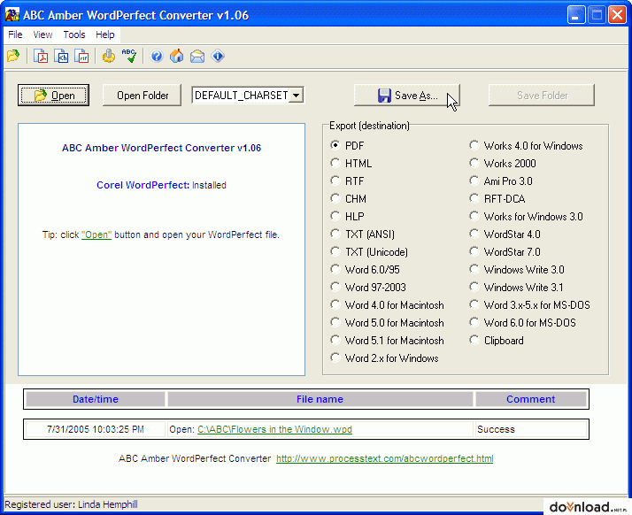Select Works 4.0 for Windows option

526,145
